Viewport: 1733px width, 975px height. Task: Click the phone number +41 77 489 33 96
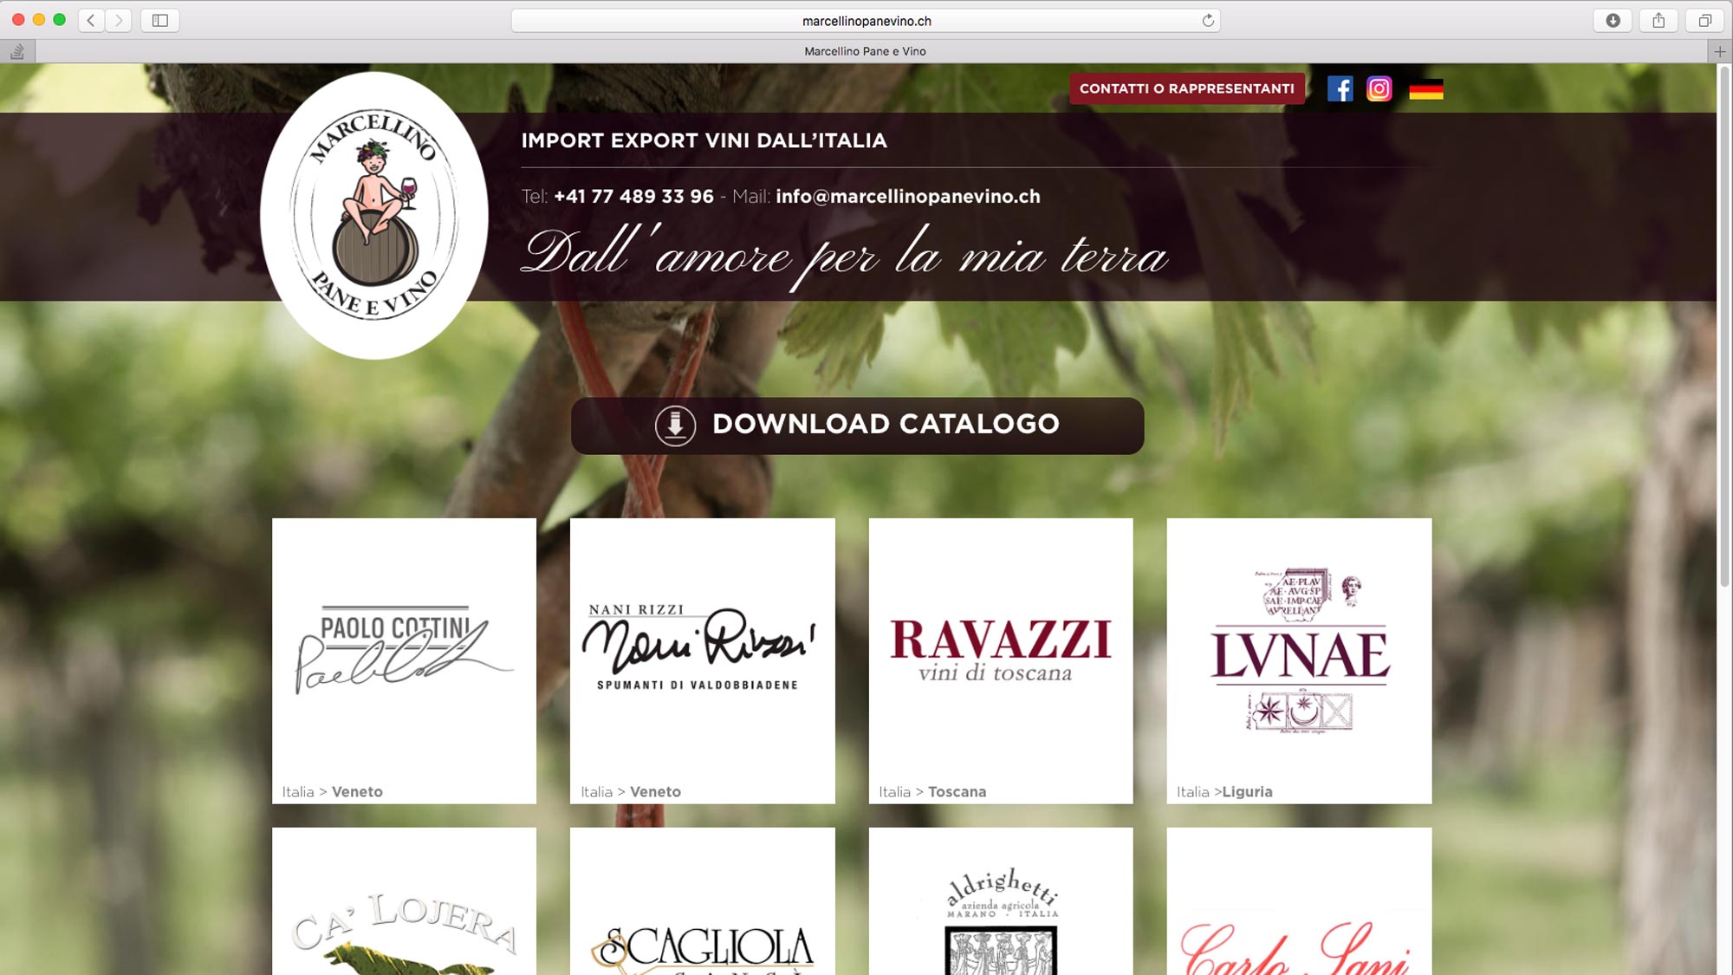coord(632,197)
